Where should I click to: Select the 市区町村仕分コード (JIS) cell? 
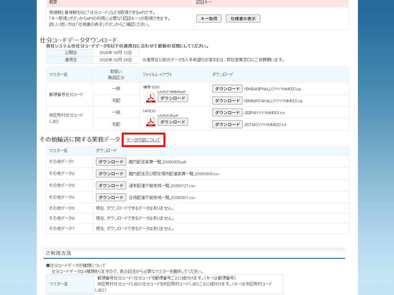(69, 118)
